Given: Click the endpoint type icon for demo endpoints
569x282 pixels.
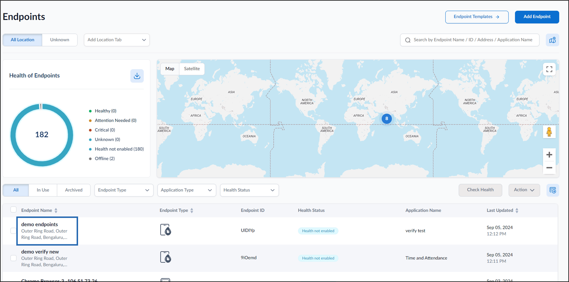Looking at the screenshot, I should [x=166, y=230].
